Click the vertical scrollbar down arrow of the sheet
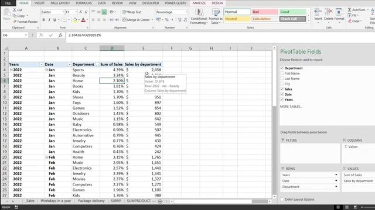This screenshot has height=210, width=375. pyautogui.click(x=274, y=197)
